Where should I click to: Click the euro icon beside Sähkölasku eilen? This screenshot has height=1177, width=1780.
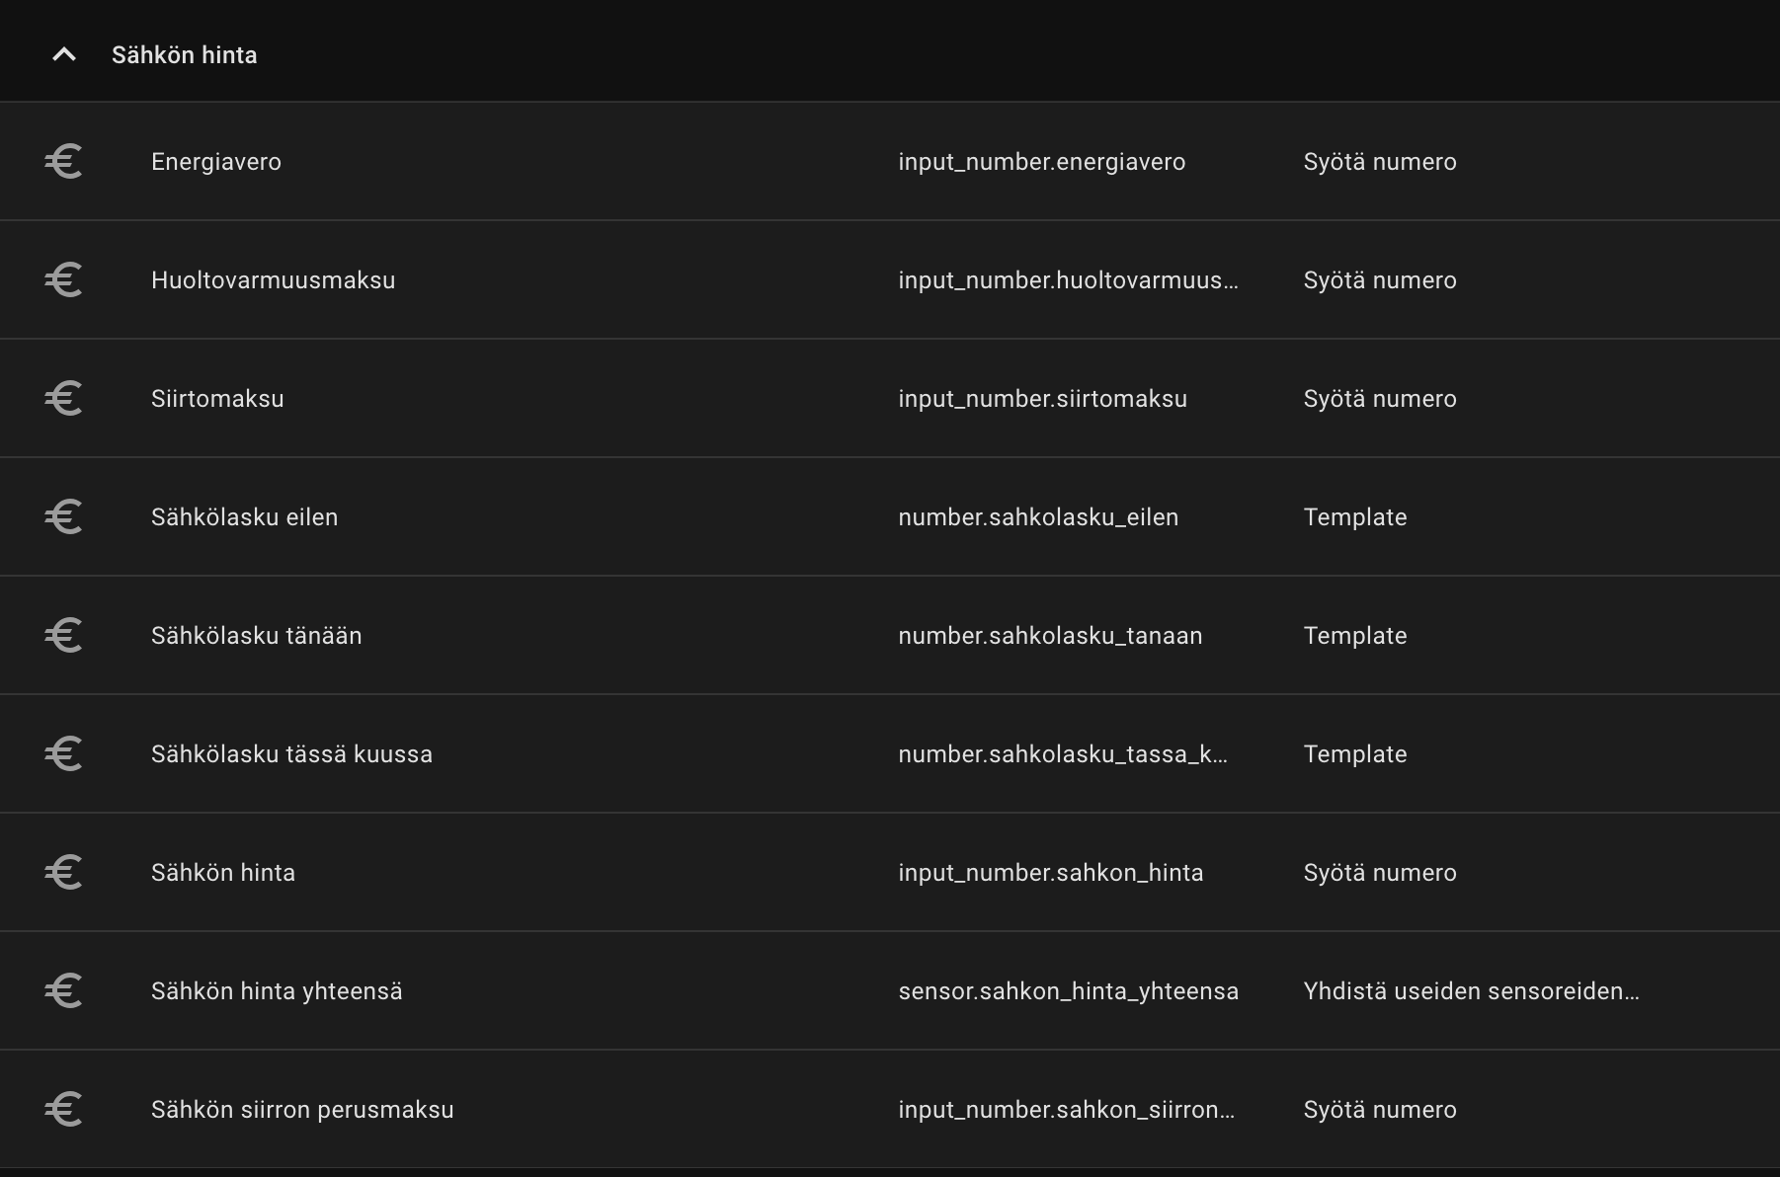(x=64, y=517)
